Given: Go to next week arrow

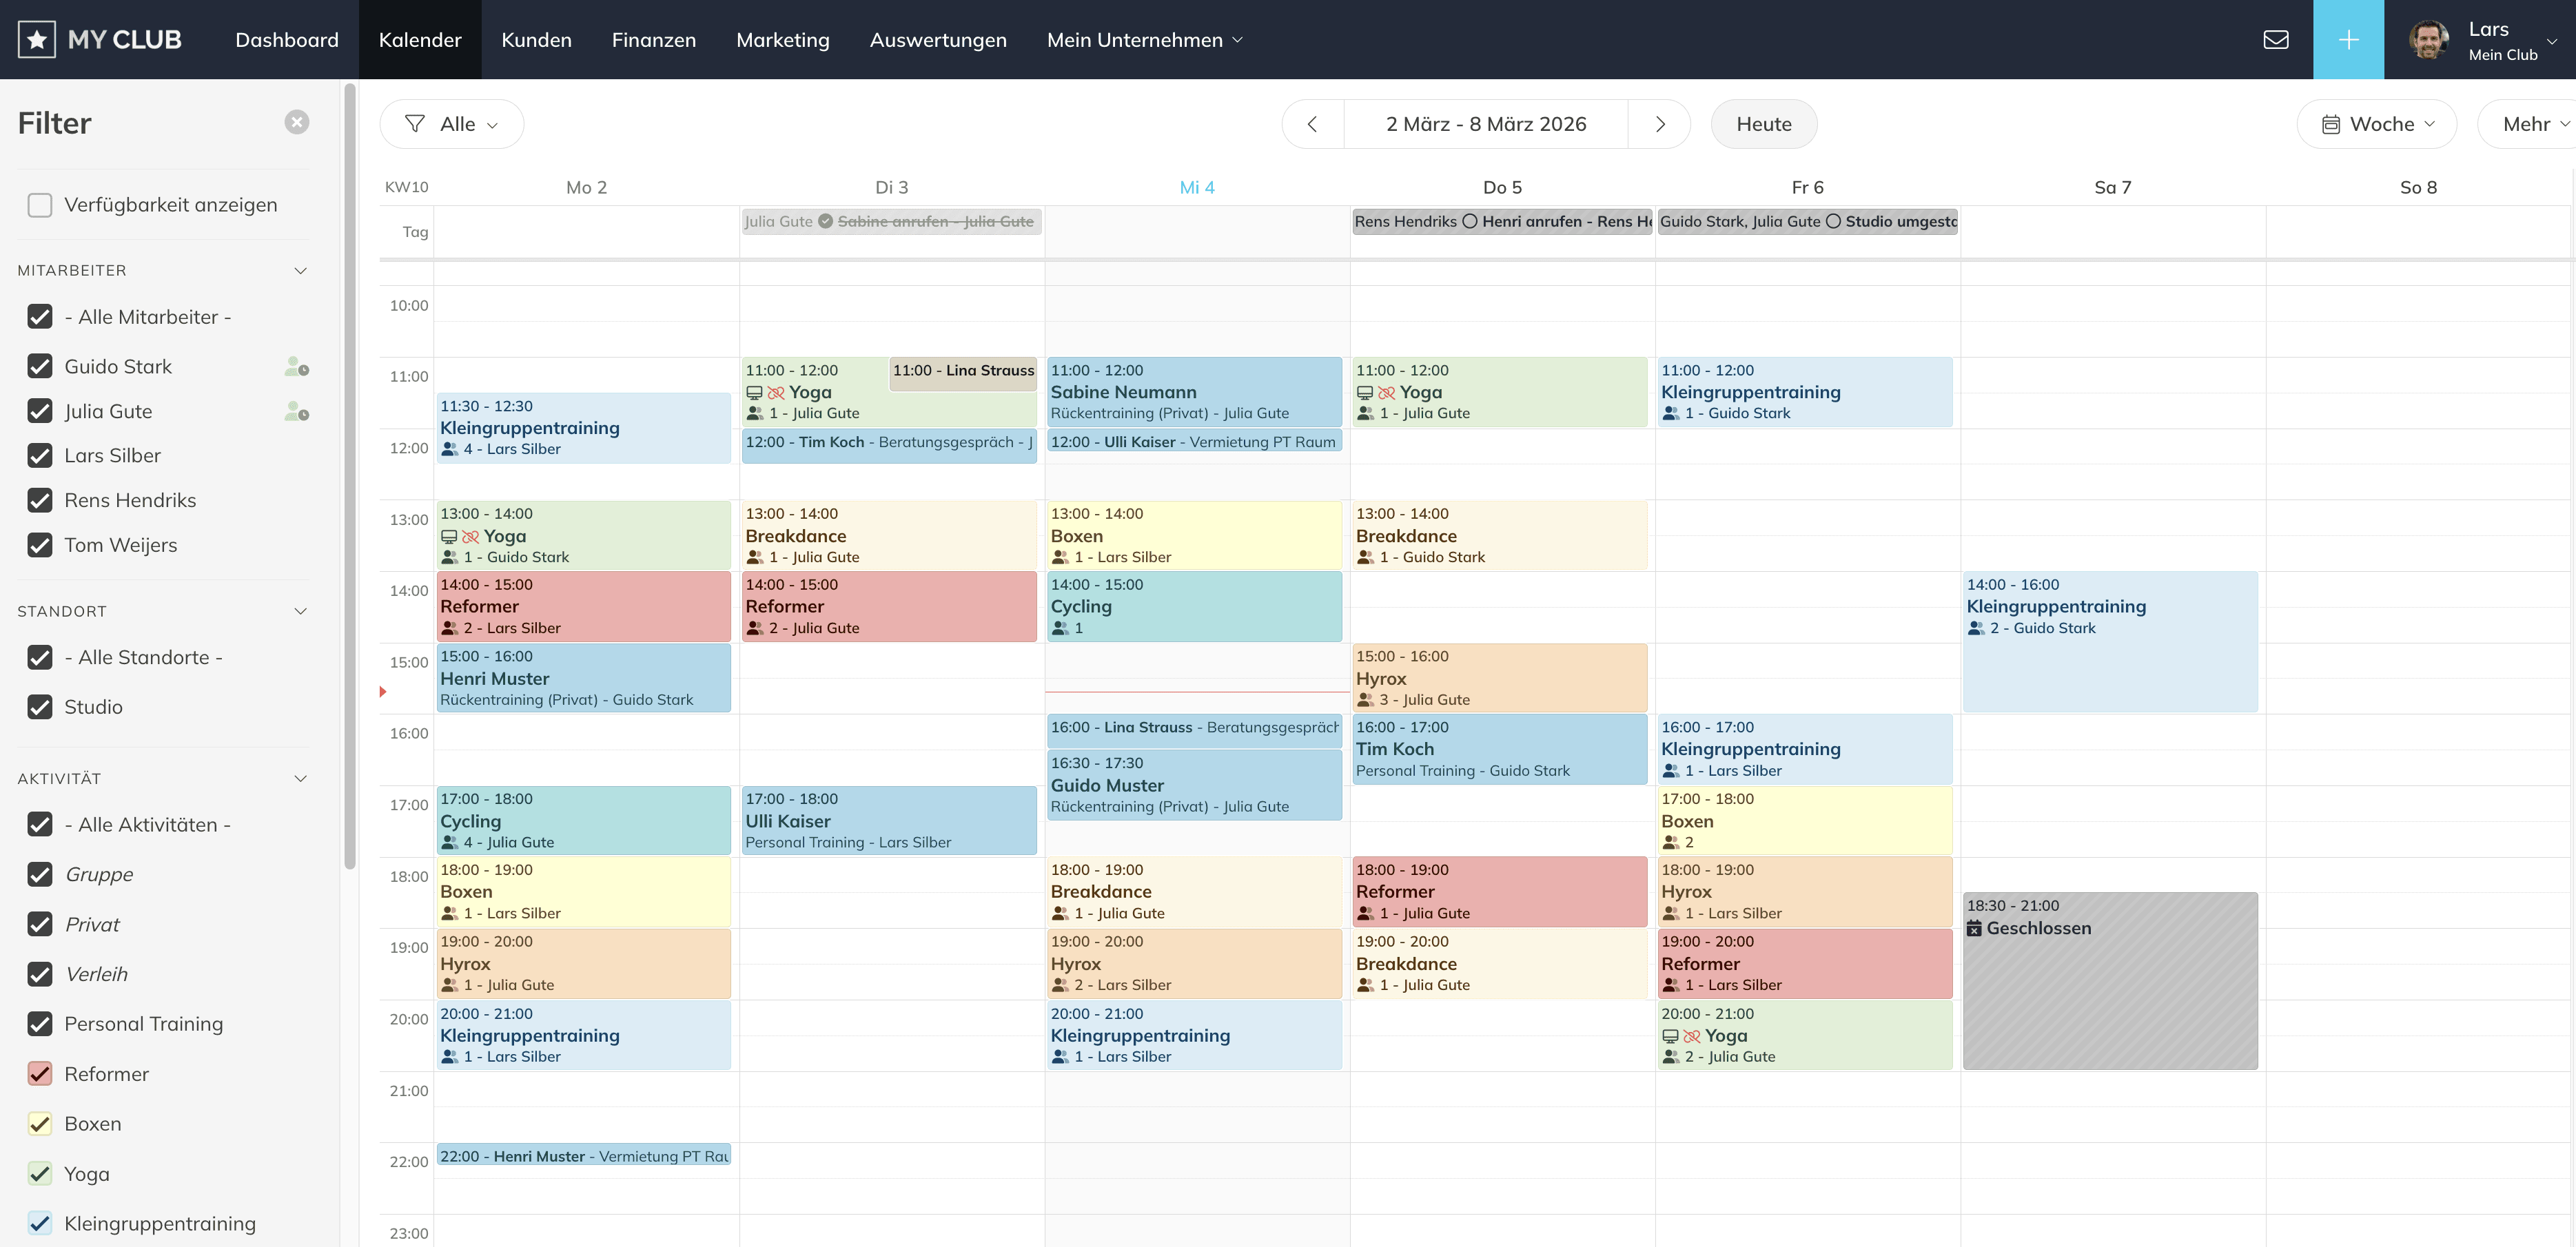Looking at the screenshot, I should tap(1660, 124).
